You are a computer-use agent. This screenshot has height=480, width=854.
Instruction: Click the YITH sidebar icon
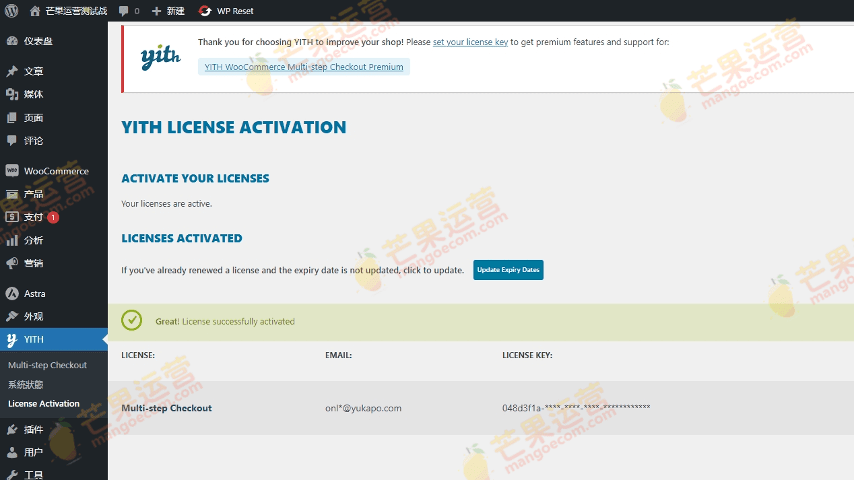coord(12,340)
